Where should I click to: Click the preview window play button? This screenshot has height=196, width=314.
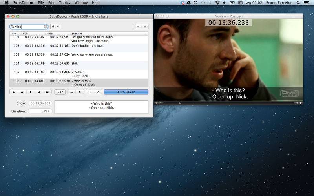tap(160, 103)
